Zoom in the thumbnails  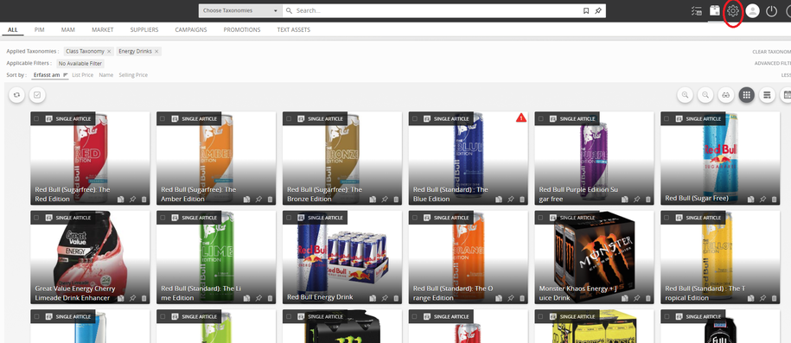(x=685, y=95)
